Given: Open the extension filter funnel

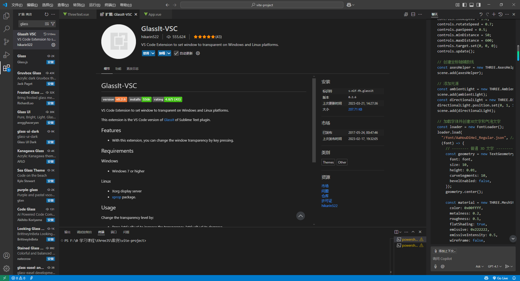Looking at the screenshot, I should [53, 24].
